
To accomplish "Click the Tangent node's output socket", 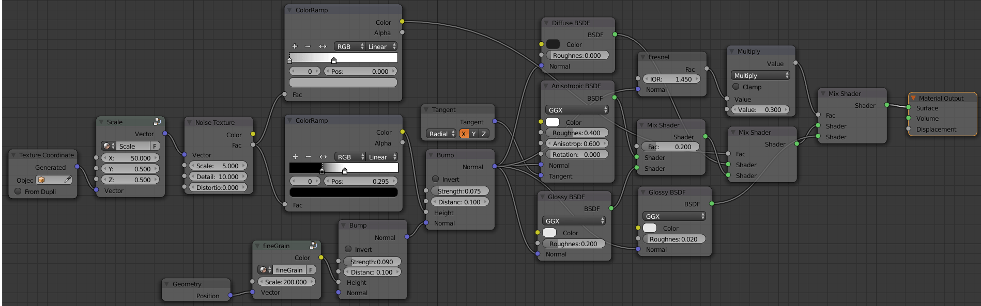I will pyautogui.click(x=495, y=121).
